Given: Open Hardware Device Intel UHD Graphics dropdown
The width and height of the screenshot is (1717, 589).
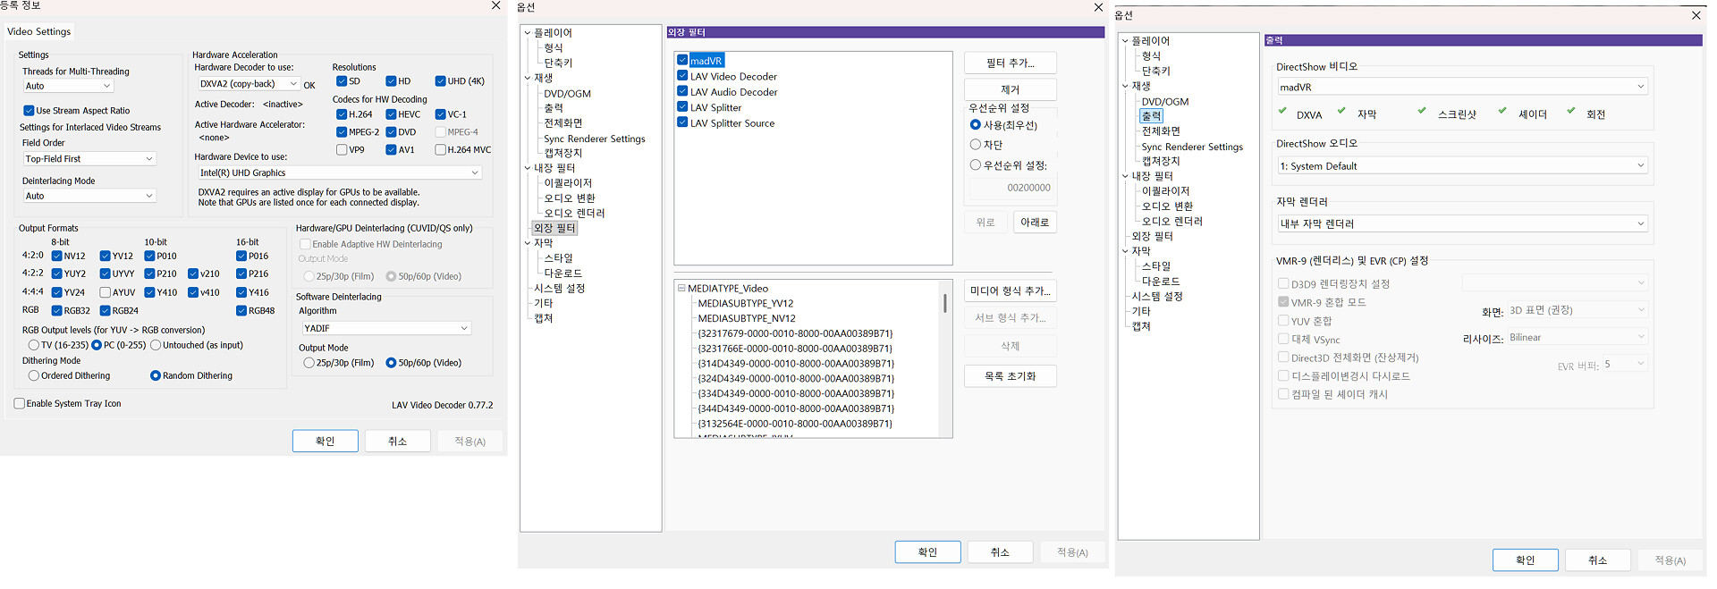Looking at the screenshot, I should (x=339, y=172).
